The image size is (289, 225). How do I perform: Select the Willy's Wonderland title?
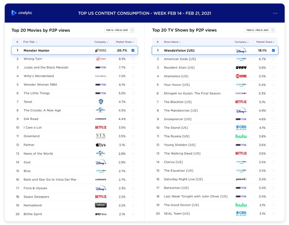[39, 76]
